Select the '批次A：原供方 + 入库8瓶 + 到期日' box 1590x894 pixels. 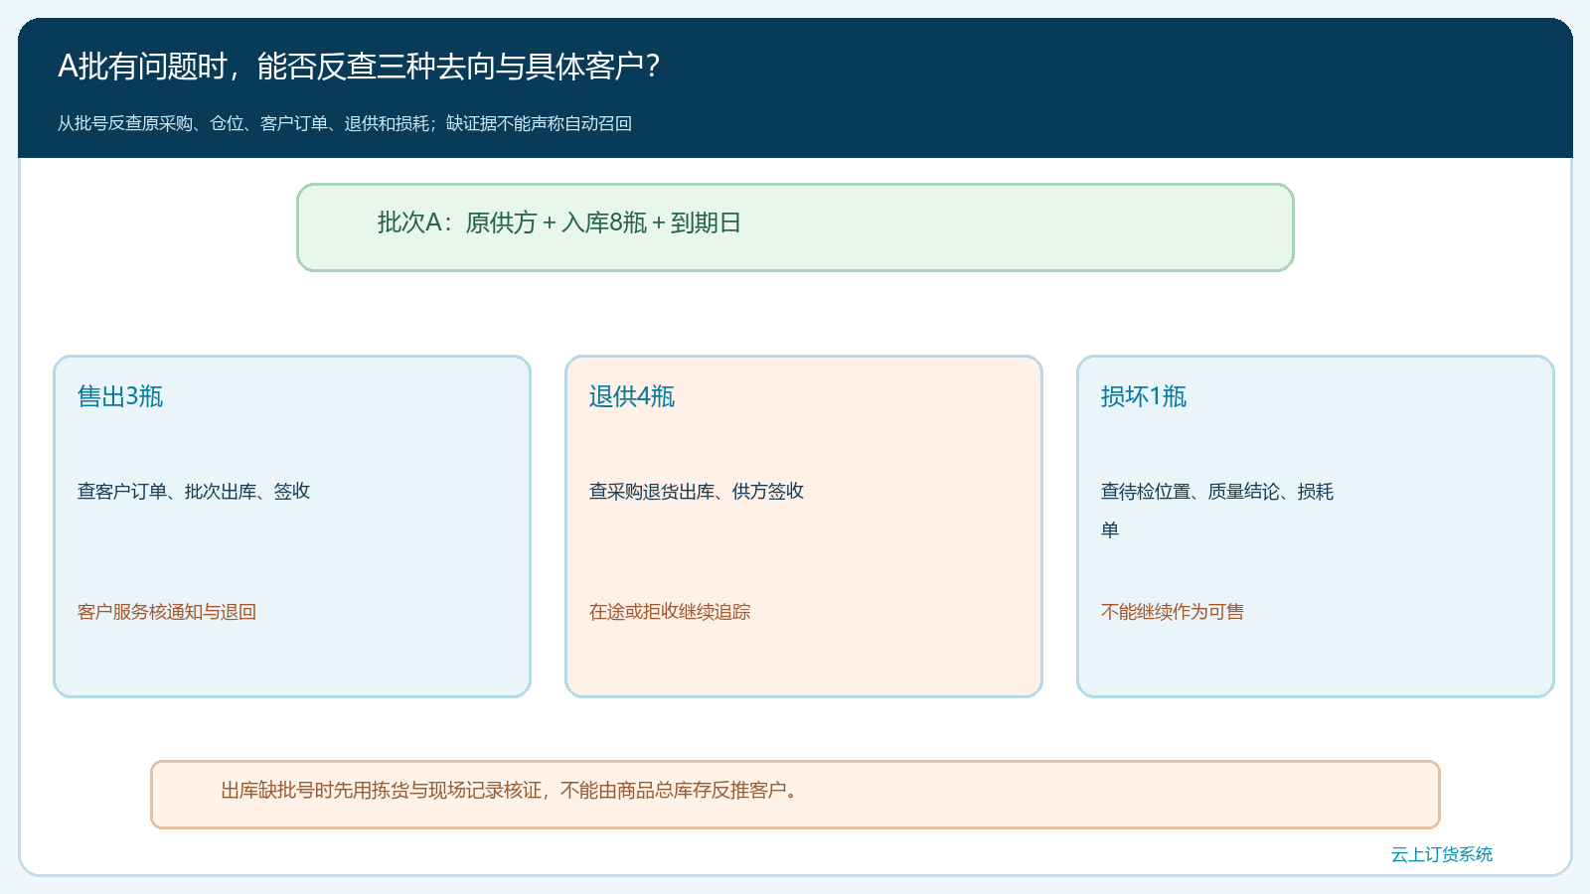tap(795, 227)
